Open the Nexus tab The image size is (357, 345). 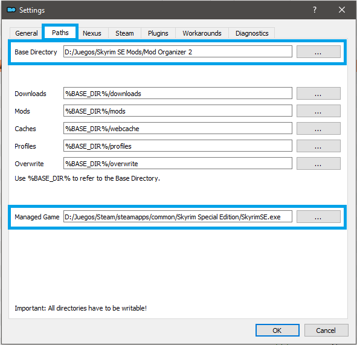coord(92,33)
